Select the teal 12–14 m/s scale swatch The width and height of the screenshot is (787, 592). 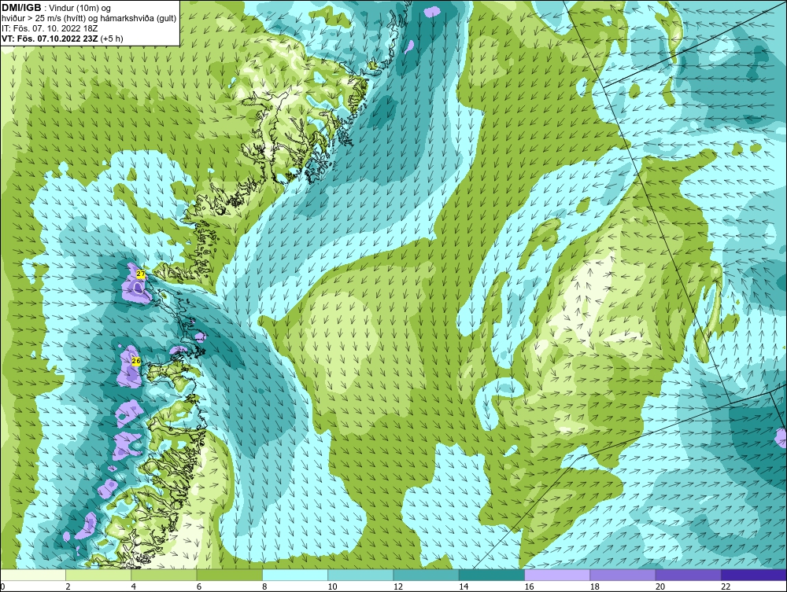pos(426,575)
